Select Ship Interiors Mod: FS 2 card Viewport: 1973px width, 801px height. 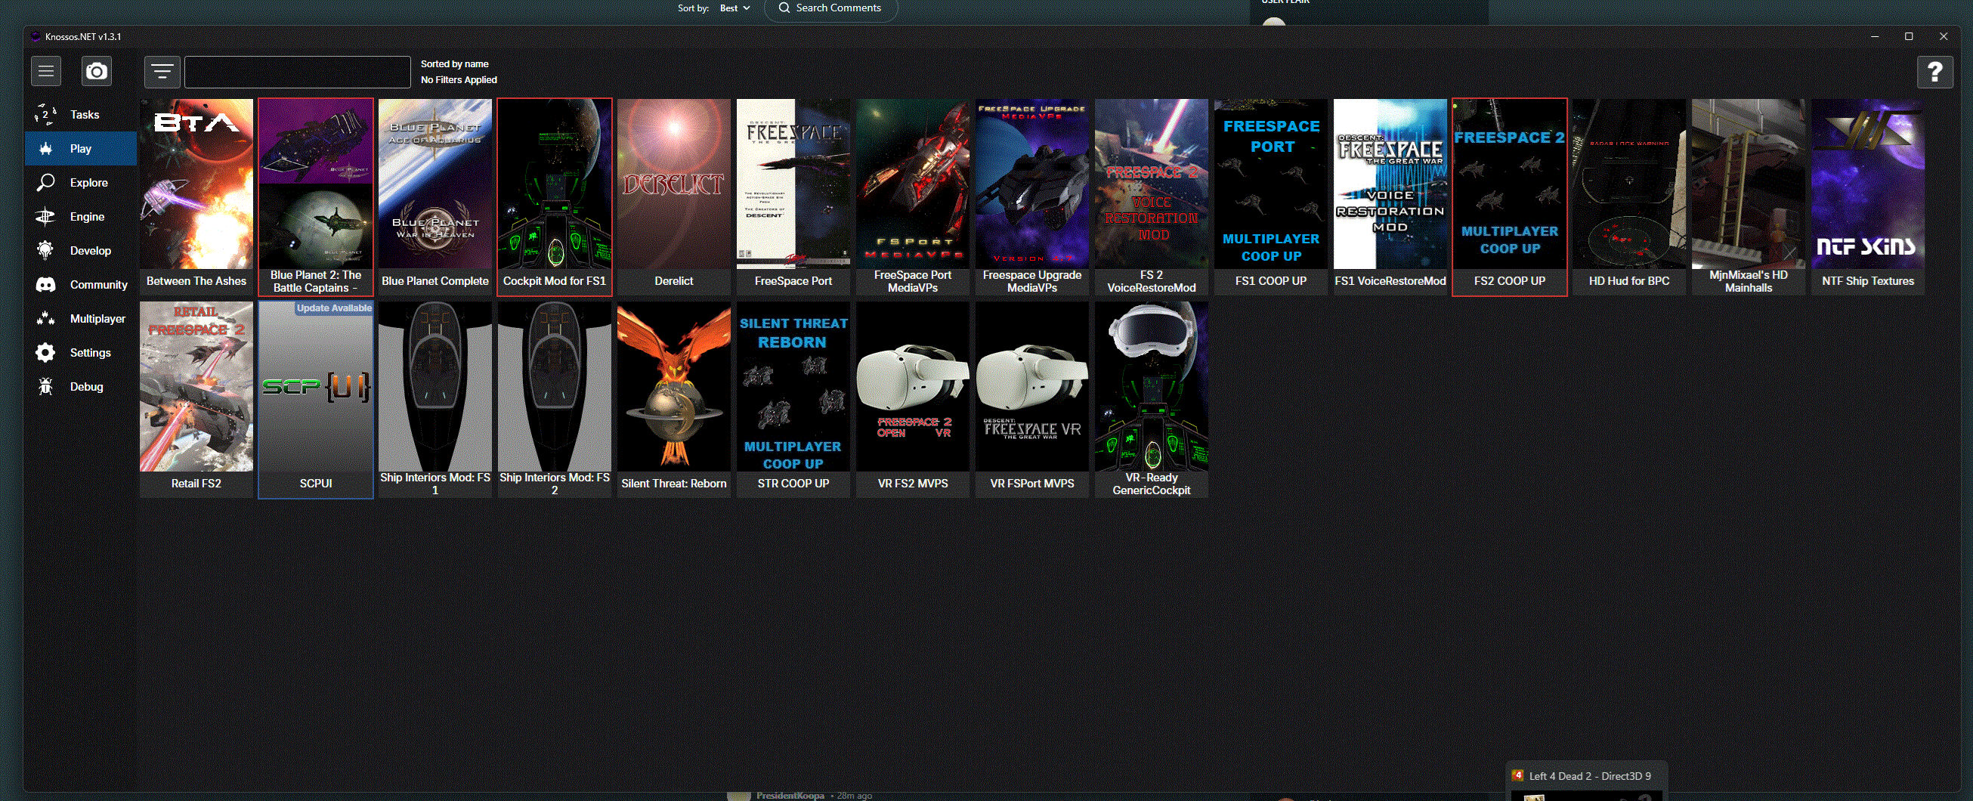click(555, 400)
